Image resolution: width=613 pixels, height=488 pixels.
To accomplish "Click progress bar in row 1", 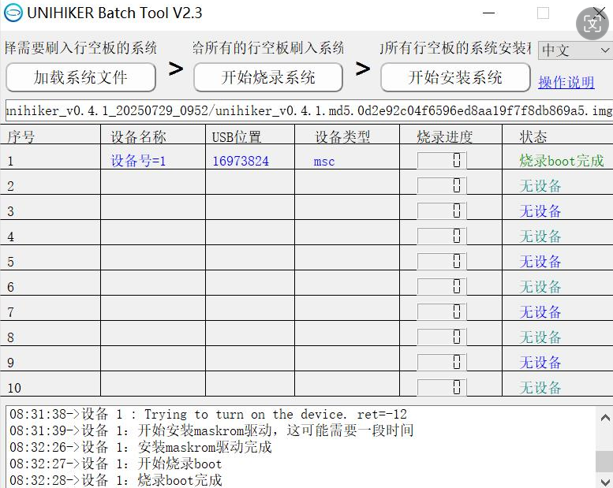I will click(x=442, y=160).
